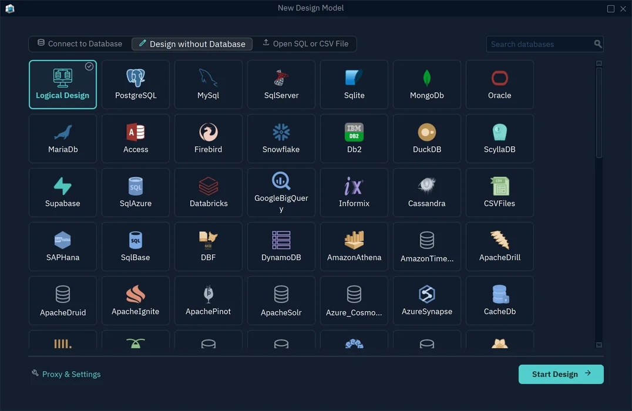Pick the Informix tile
The height and width of the screenshot is (411, 632).
354,193
